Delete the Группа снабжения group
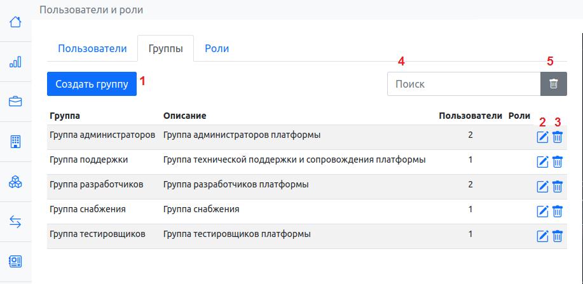The image size is (583, 284). click(x=558, y=212)
